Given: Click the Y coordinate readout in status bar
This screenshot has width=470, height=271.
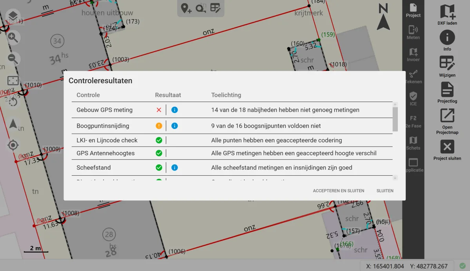Looking at the screenshot, I should 428,266.
